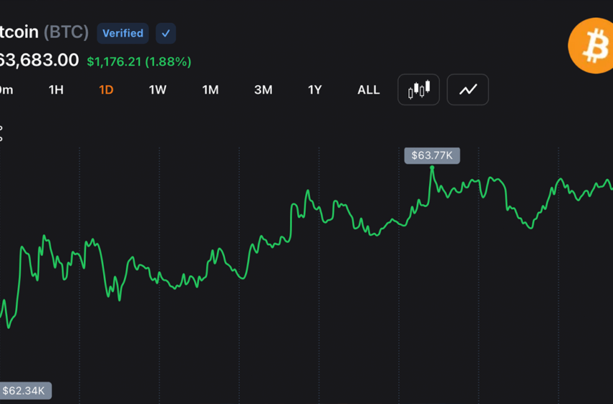This screenshot has width=613, height=404.
Task: Click the $63.77K peak price label
Action: [432, 156]
